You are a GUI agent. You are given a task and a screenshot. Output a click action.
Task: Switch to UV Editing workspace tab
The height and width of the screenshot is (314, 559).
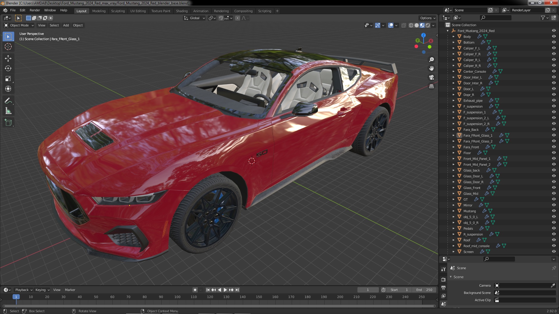(x=138, y=11)
